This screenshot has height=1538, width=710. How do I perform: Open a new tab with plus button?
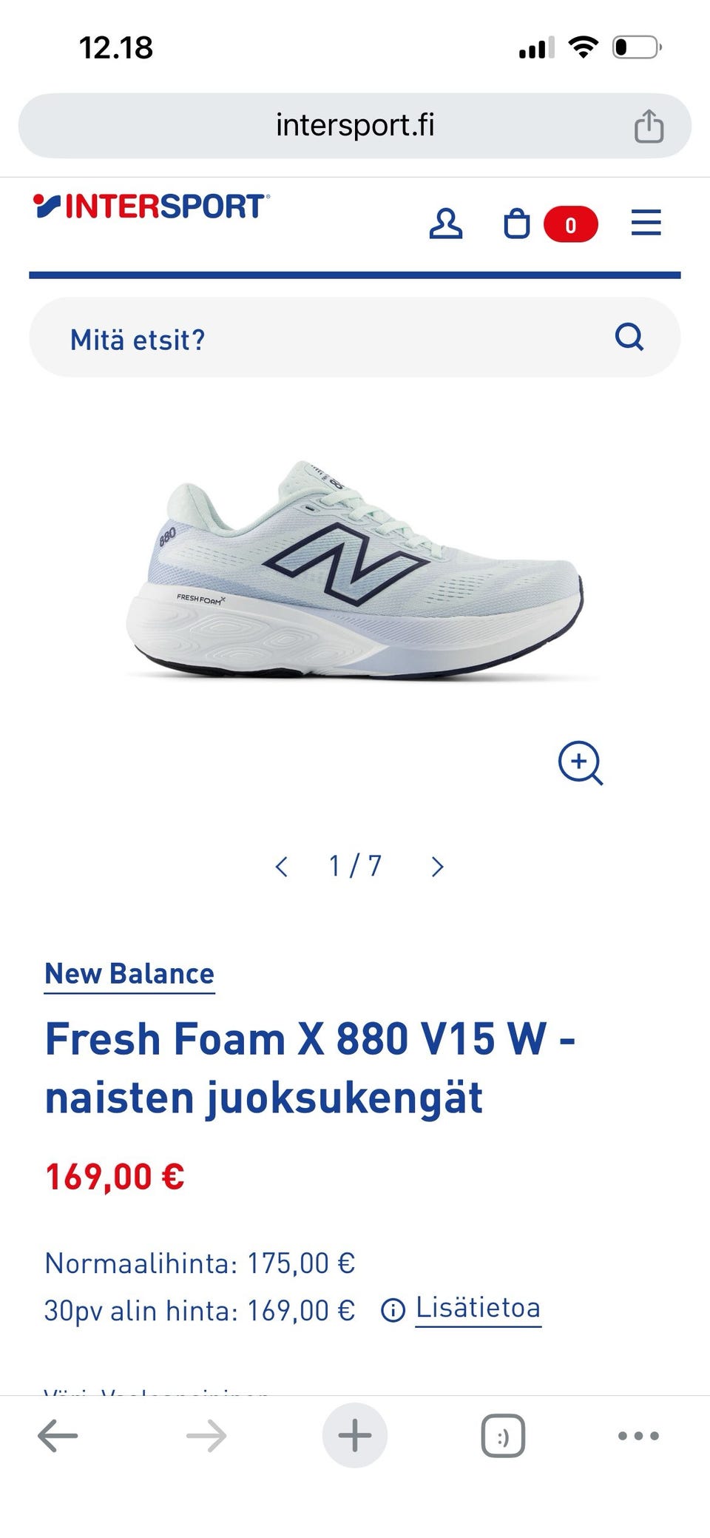355,1435
